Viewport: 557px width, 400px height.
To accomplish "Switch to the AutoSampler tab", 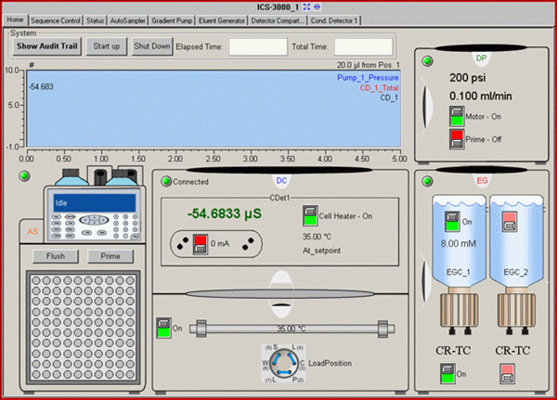I will [x=128, y=20].
